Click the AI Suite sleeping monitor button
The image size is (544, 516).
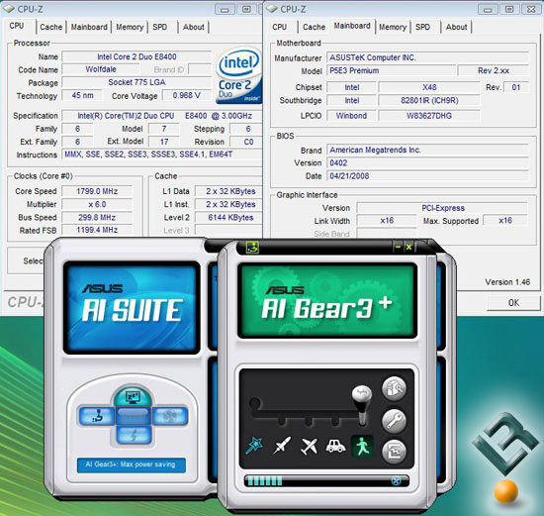(133, 396)
